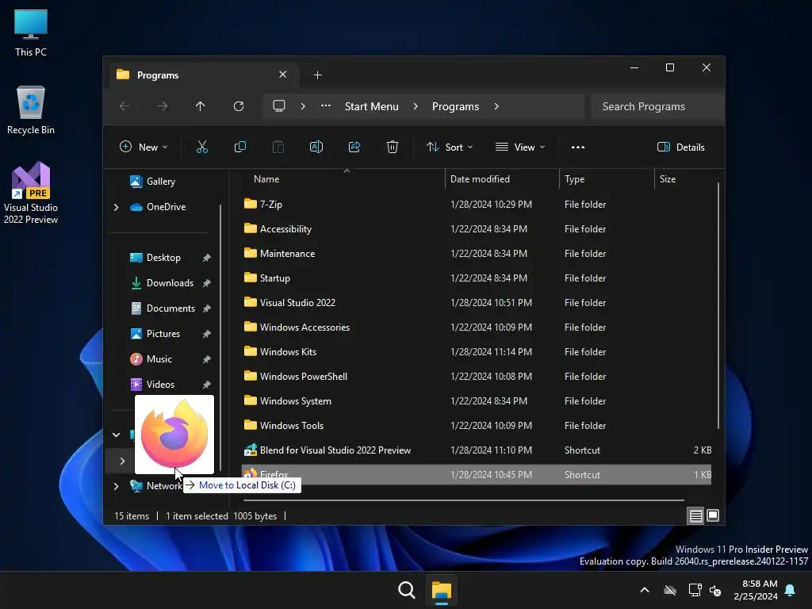Click the address bar ellipsis for hidden path

(x=326, y=106)
